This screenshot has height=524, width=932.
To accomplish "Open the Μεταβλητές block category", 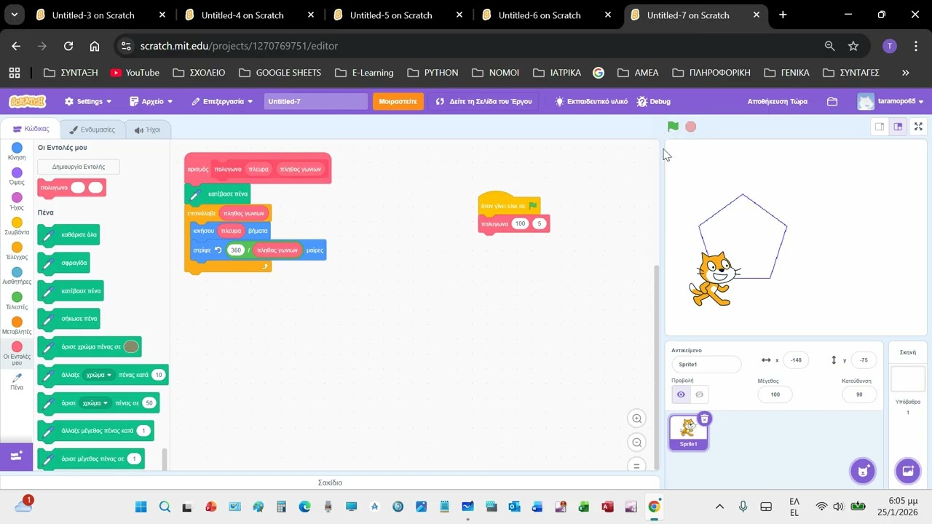I will (17, 326).
